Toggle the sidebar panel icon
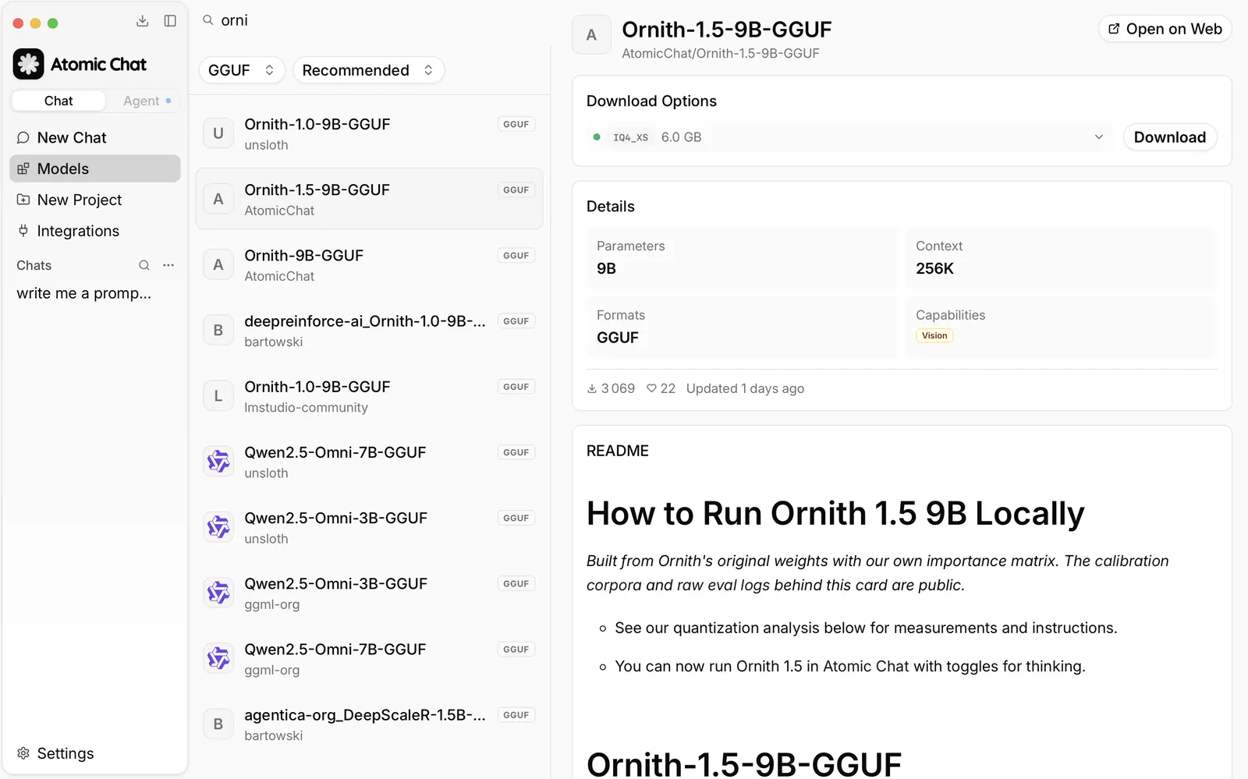 (x=170, y=21)
